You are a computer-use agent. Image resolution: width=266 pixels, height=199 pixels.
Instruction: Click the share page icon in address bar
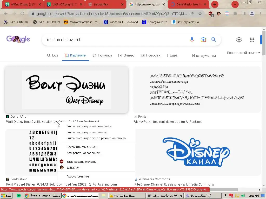pyautogui.click(x=192, y=14)
